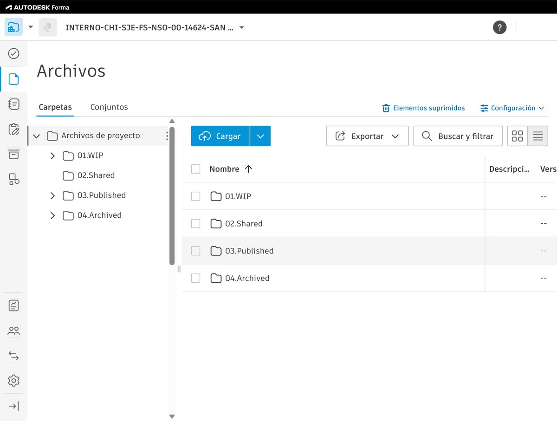Click the project thumbnail beside the project name
This screenshot has height=421, width=557.
click(x=48, y=27)
